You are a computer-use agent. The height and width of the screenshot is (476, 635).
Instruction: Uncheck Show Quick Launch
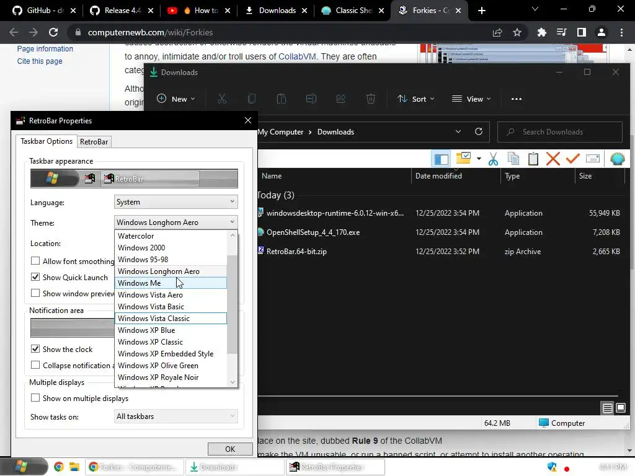(35, 277)
